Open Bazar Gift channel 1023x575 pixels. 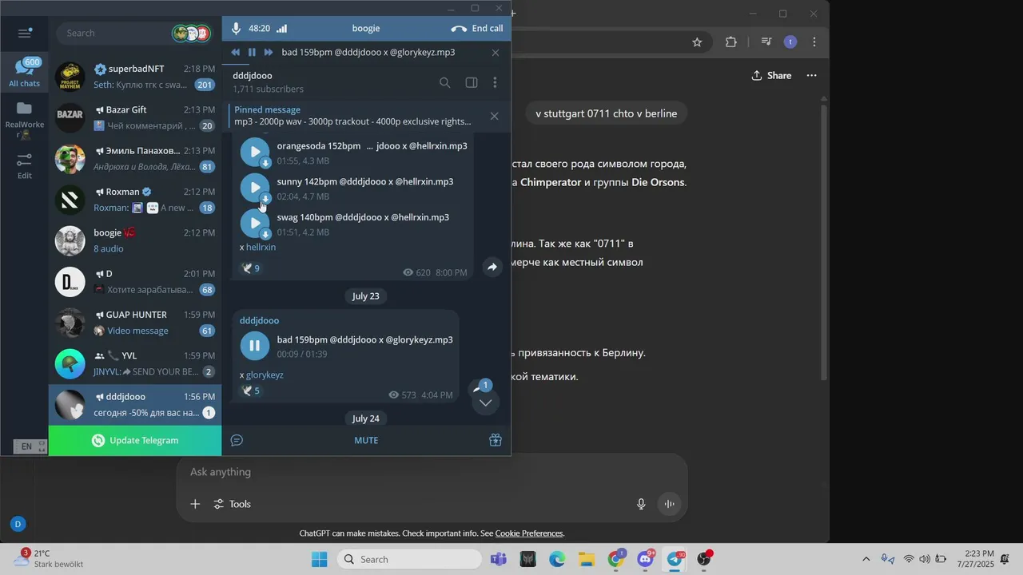[135, 117]
